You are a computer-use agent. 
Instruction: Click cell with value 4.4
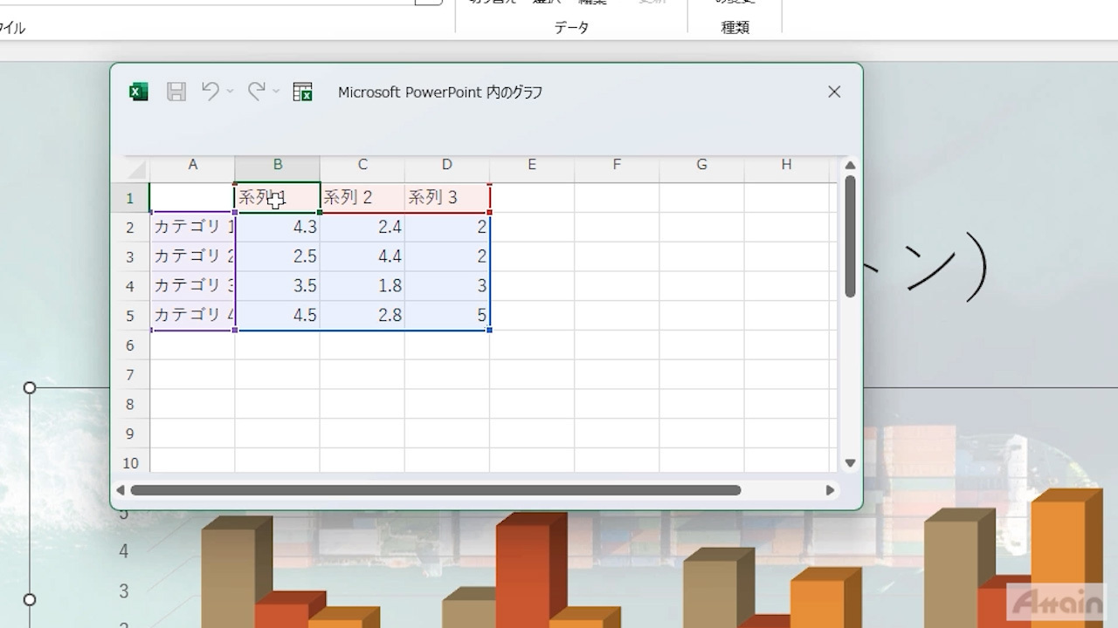pyautogui.click(x=362, y=257)
